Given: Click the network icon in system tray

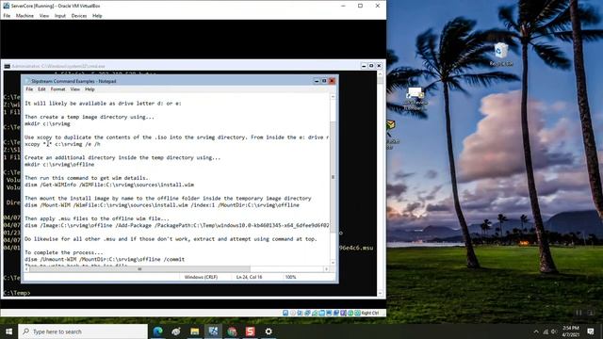Looking at the screenshot, I should pyautogui.click(x=546, y=331).
